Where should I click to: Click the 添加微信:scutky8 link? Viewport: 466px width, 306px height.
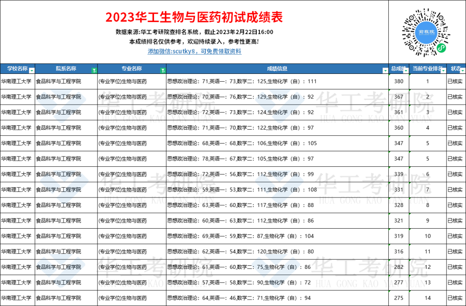coord(194,51)
